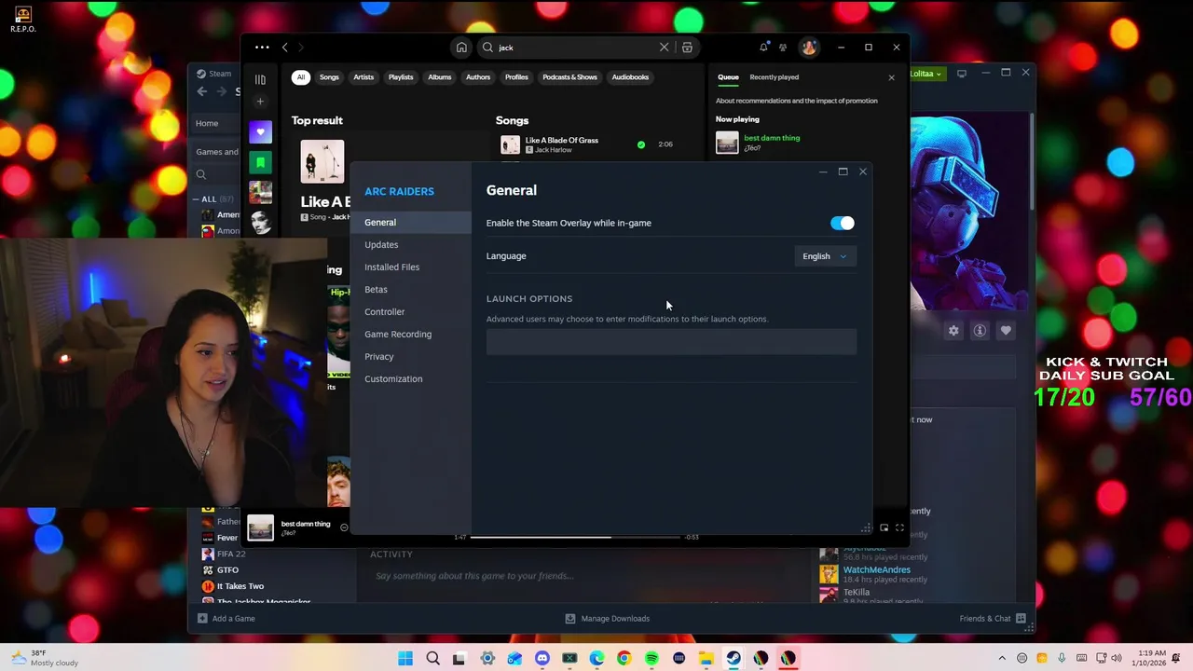1193x671 pixels.
Task: Click the Spotify fullscreen icon
Action: pyautogui.click(x=899, y=528)
